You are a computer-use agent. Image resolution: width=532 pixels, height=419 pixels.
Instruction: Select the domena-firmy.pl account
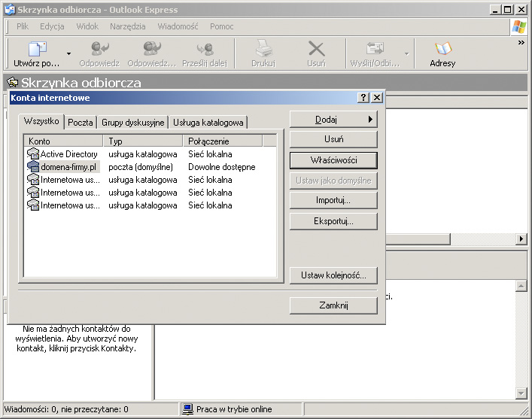click(151, 167)
